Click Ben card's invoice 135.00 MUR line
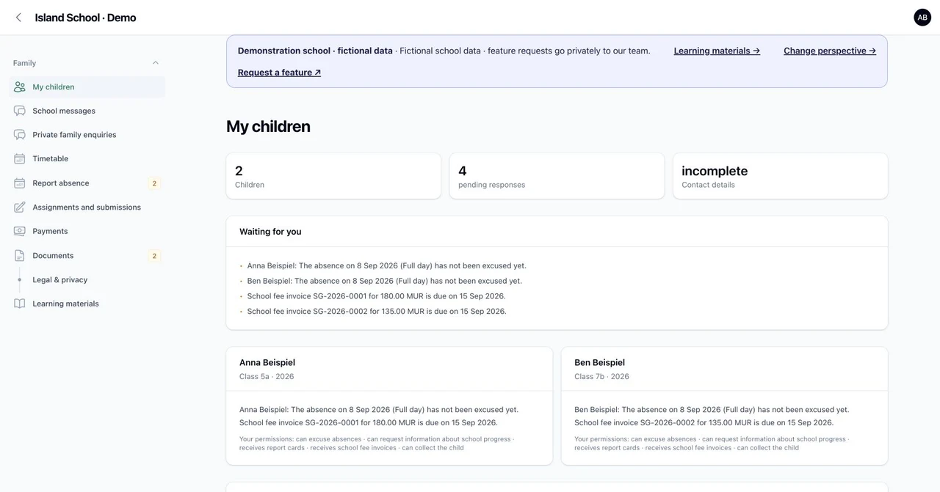The image size is (940, 492). [x=704, y=423]
